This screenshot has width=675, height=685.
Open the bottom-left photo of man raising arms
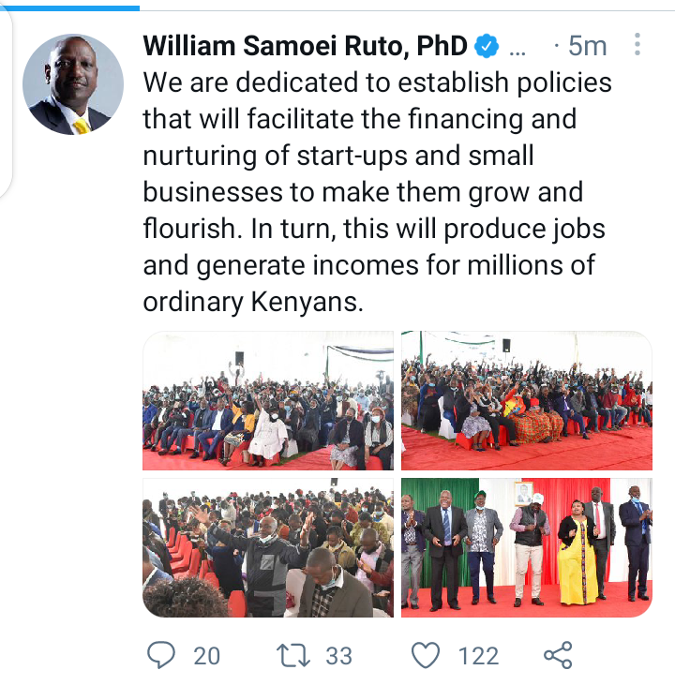pyautogui.click(x=268, y=548)
